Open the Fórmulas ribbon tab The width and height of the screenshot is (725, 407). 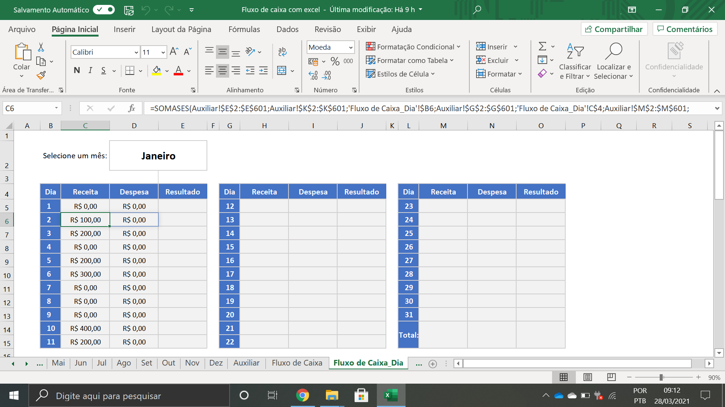[x=244, y=29]
